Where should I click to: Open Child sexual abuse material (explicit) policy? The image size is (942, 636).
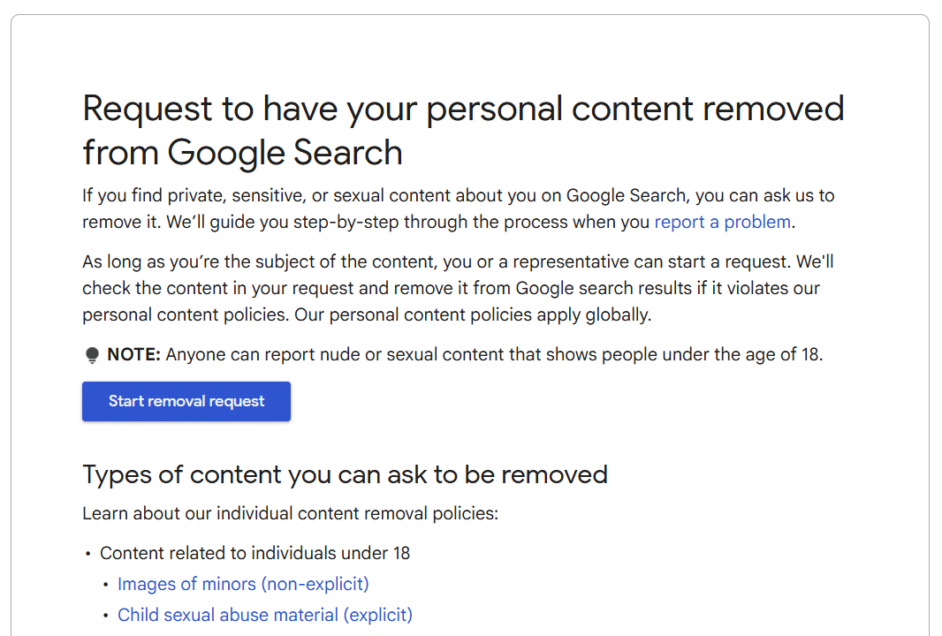click(264, 614)
